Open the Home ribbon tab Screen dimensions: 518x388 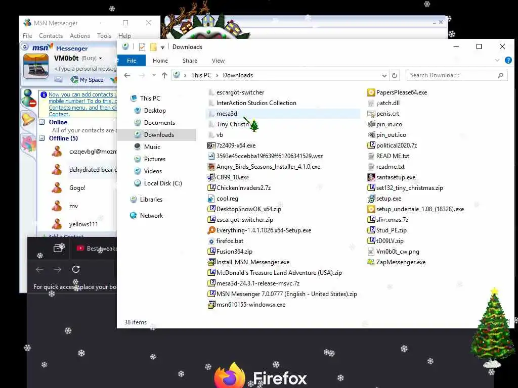(x=160, y=61)
